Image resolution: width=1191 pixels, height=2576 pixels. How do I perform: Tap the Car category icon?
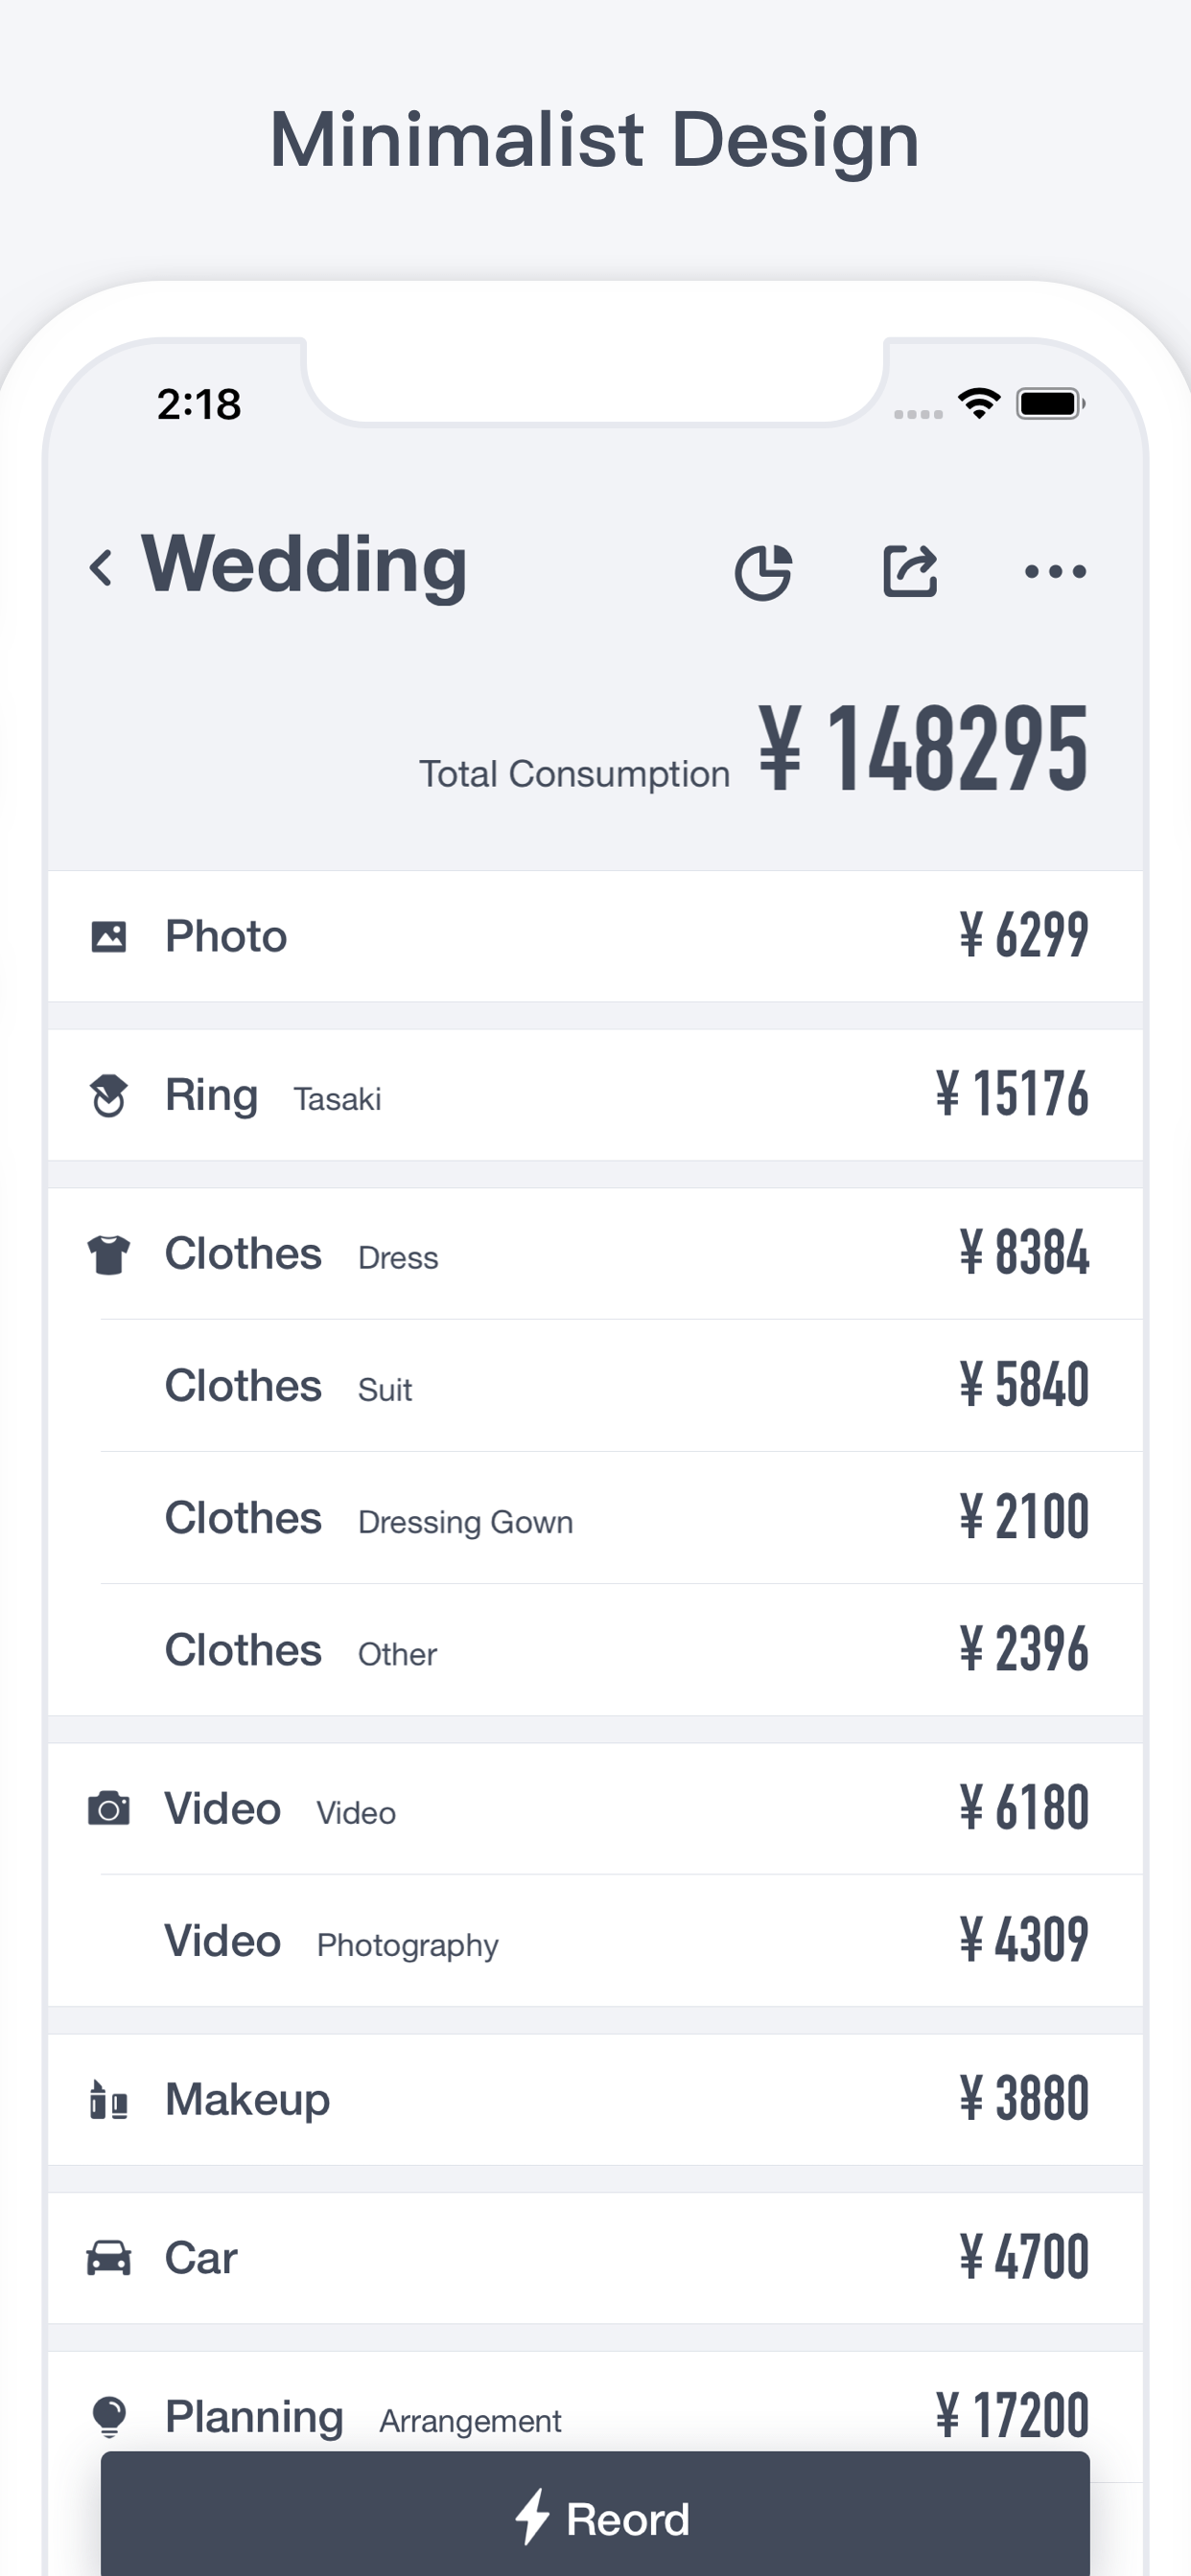109,2258
